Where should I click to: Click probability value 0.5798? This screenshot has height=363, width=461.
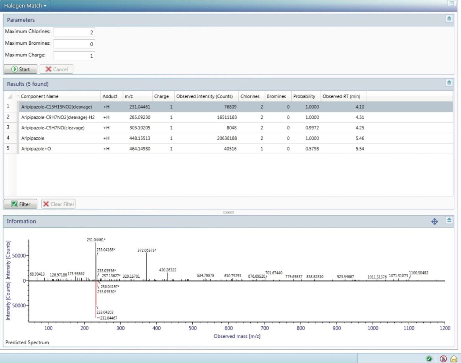coord(312,149)
